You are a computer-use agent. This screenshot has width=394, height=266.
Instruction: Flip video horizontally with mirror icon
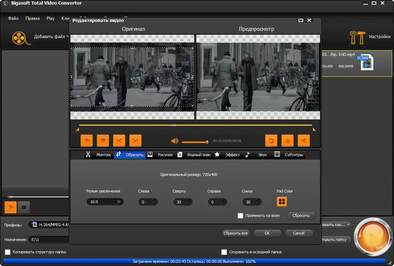tap(288, 141)
